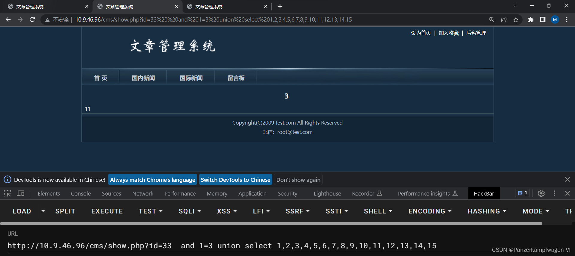
Task: Click the address bar URL
Action: (x=214, y=20)
